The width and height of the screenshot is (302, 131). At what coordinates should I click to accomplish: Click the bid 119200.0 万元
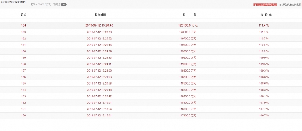[188, 58]
